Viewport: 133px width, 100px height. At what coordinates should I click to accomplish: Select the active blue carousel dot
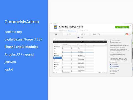79,37
